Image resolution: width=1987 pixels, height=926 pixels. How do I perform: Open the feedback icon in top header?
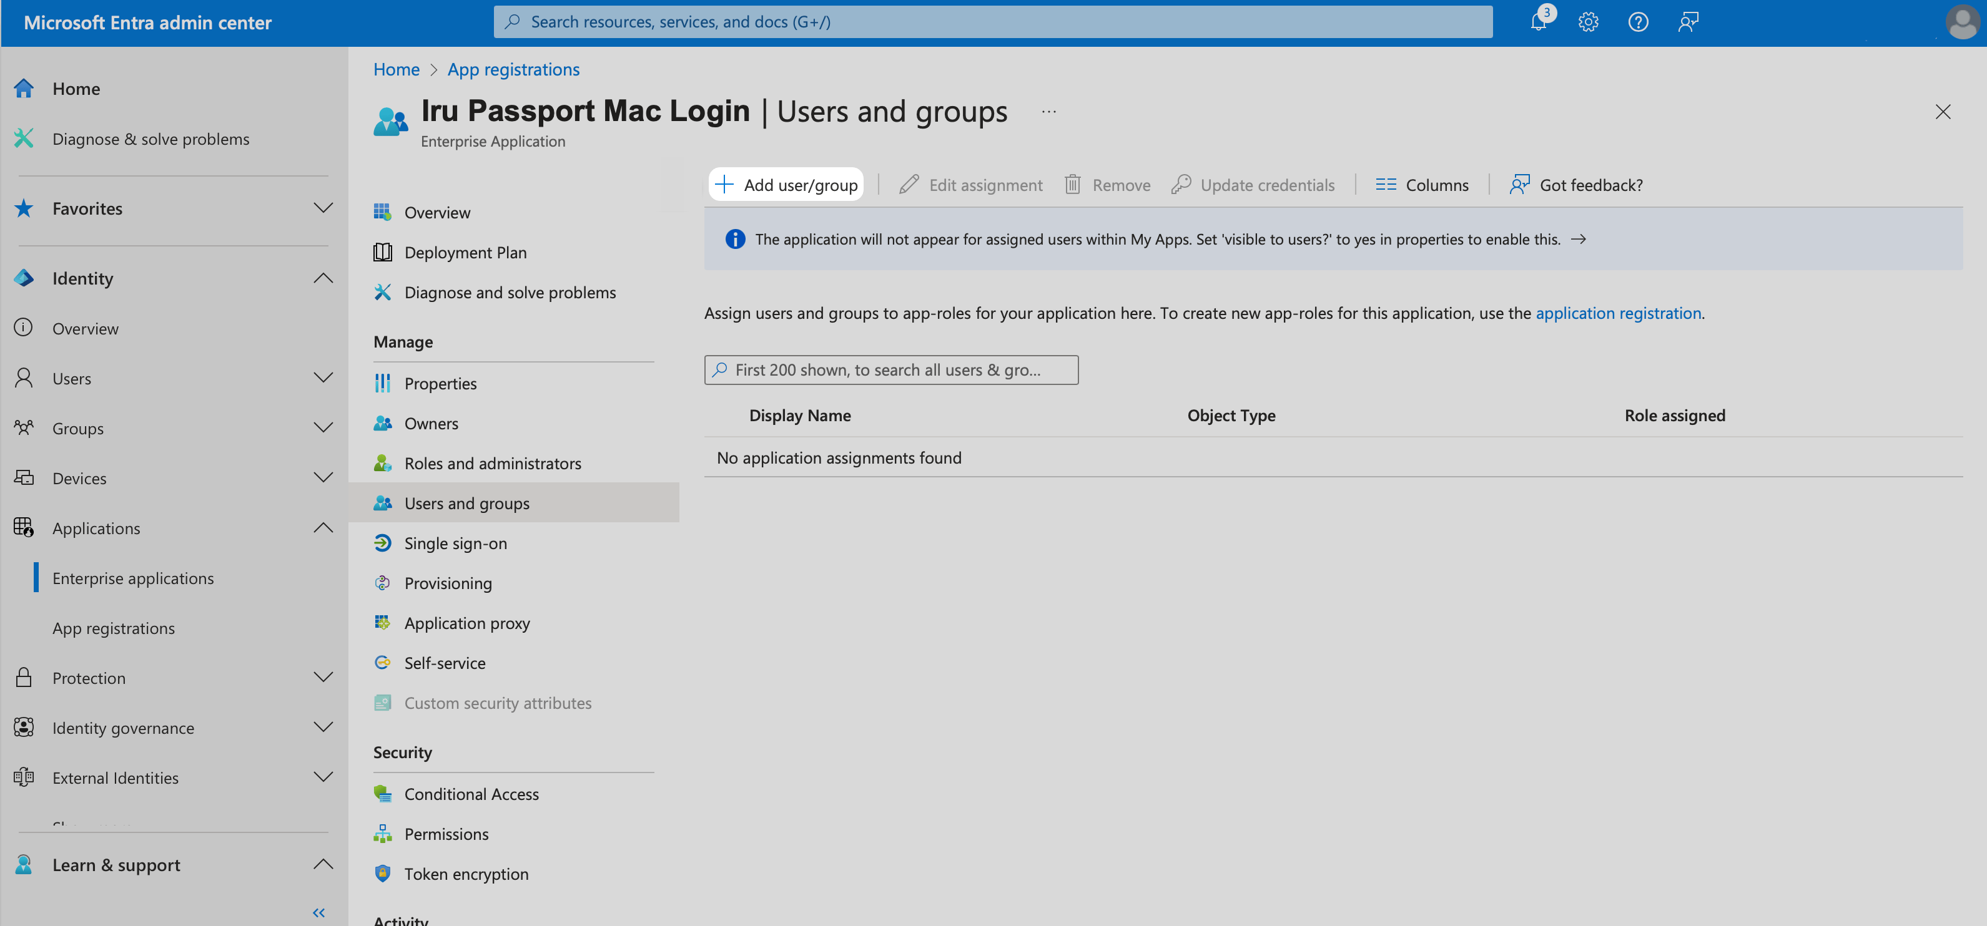(1688, 22)
